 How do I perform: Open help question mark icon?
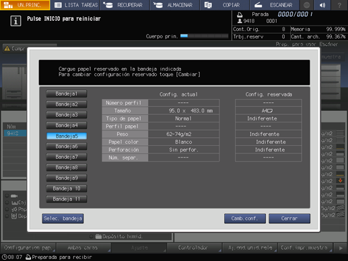pos(339,5)
